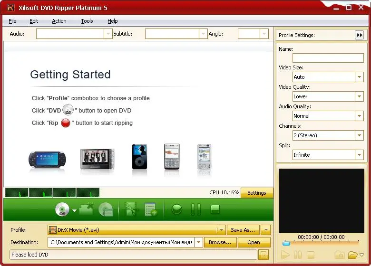Click the green Rip start button
The width and height of the screenshot is (371, 266).
[177, 209]
